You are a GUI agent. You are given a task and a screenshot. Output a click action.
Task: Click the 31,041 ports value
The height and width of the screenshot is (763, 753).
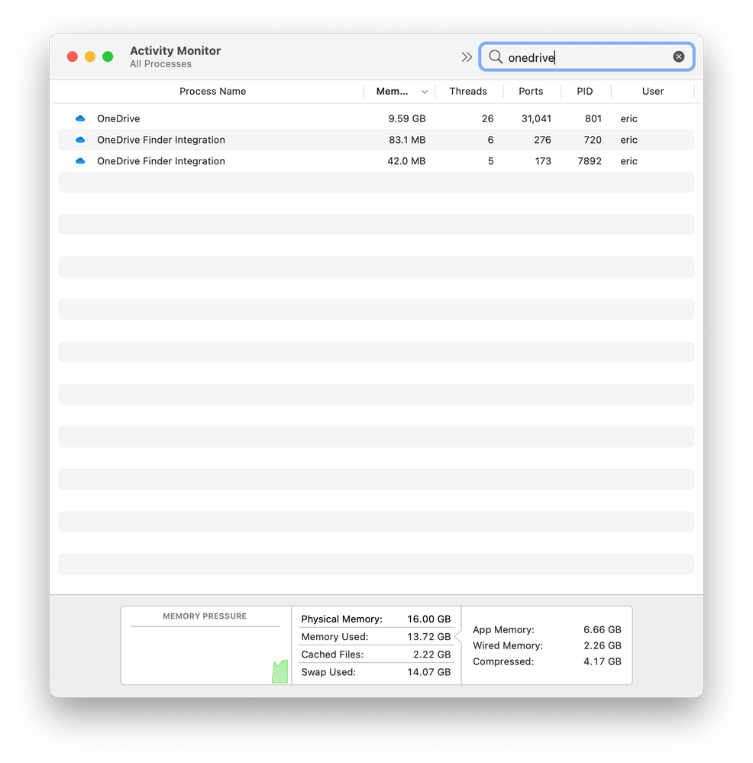(536, 118)
